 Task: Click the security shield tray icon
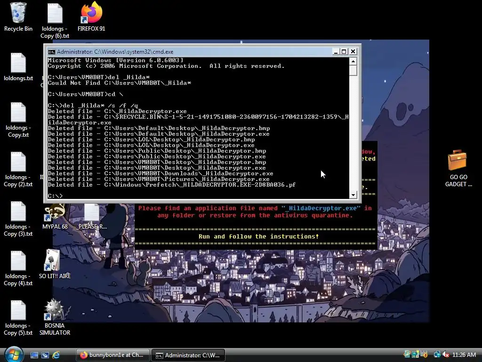(424, 354)
